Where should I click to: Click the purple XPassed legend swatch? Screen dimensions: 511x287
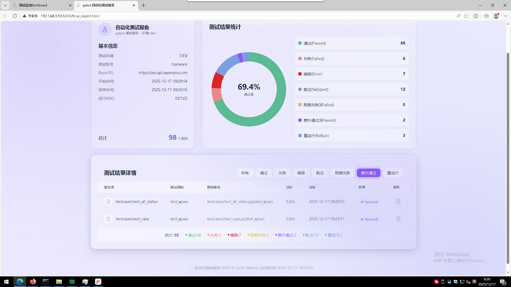click(x=300, y=120)
